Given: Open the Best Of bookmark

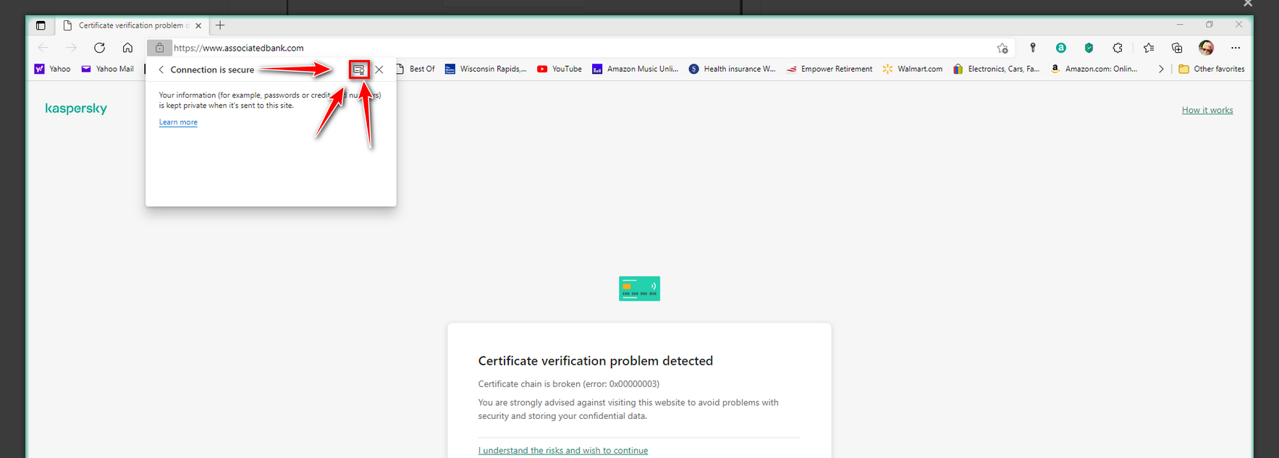Looking at the screenshot, I should pos(415,69).
